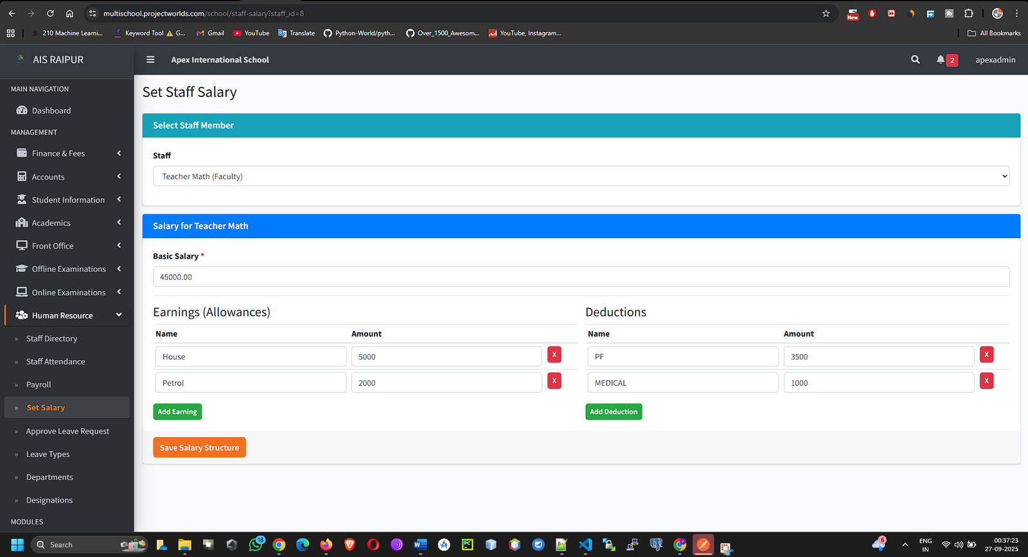
Task: Click the Basic Salary input field
Action: 581,277
